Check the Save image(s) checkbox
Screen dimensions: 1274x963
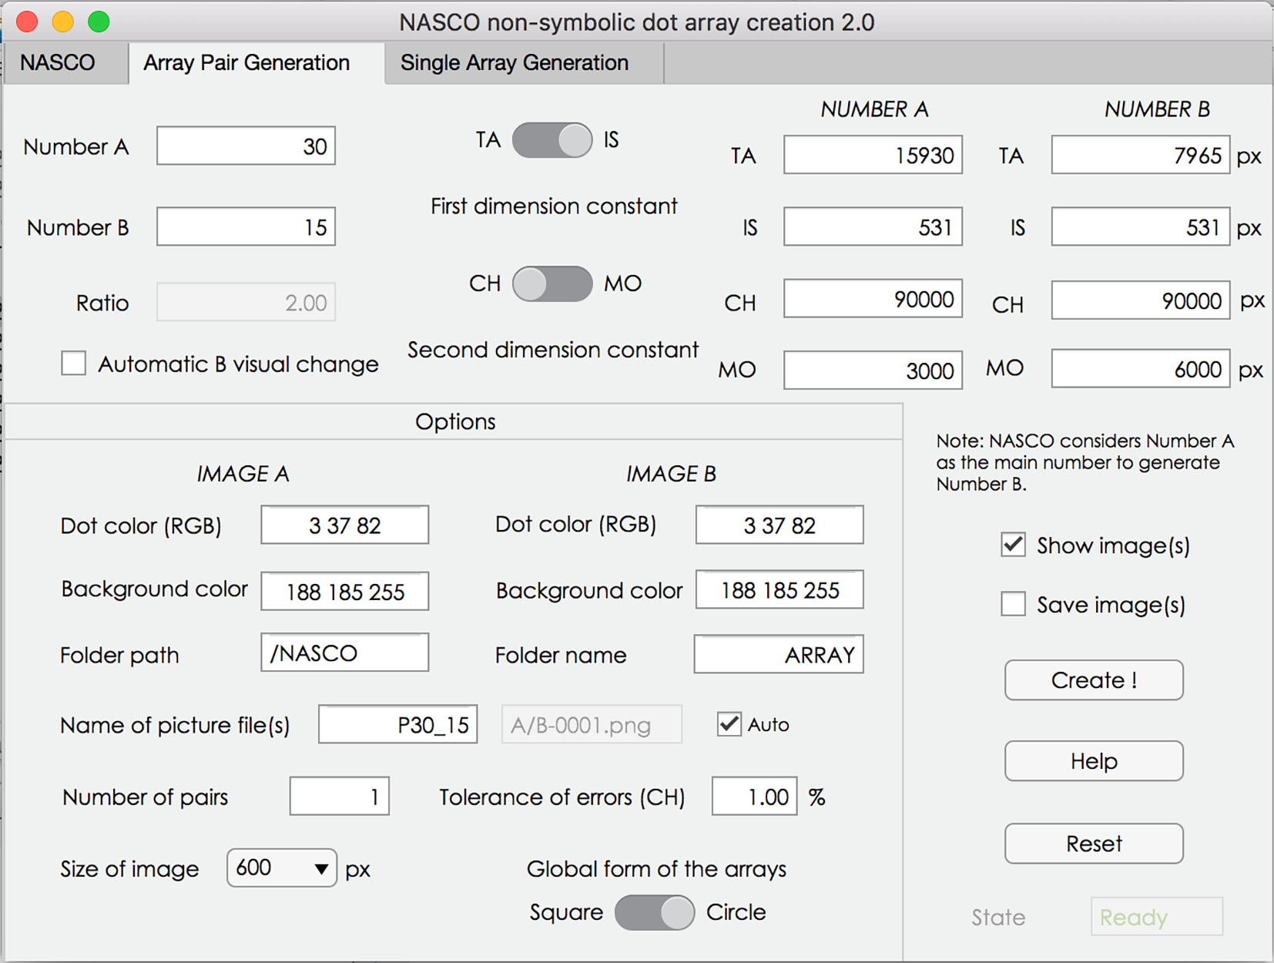coord(1014,604)
